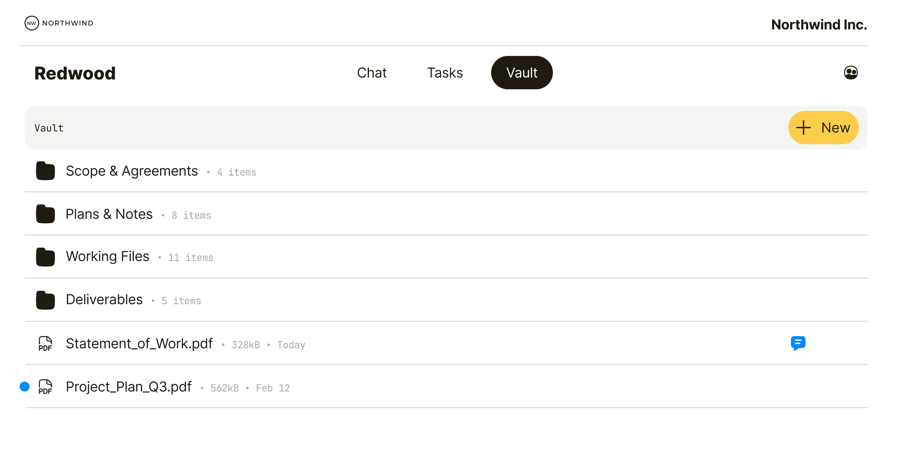Screen dimensions: 897x469
Task: Click the PDF icon beside Project_Plan_Q3.pdf
Action: [45, 387]
